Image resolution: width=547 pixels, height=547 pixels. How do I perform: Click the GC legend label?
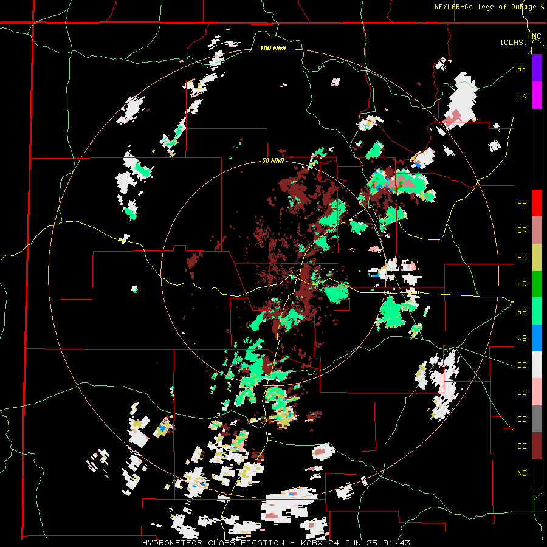[521, 419]
